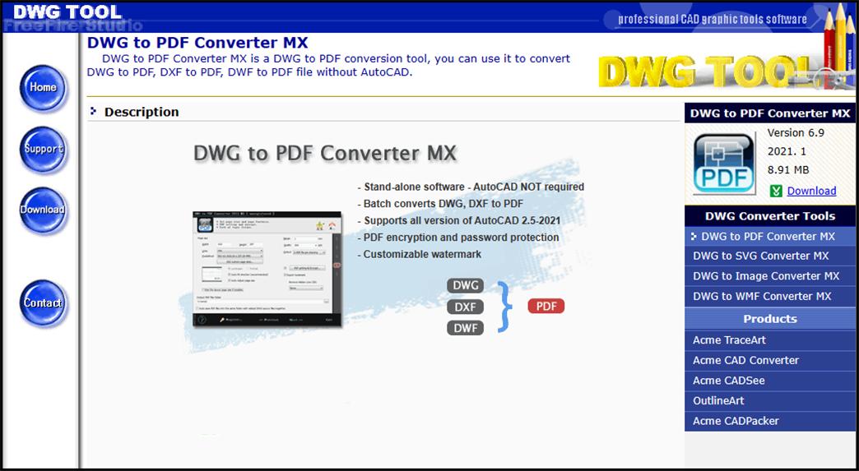Screen dimensions: 859x471
Task: Open Acme CAD Converter product page
Action: 769,361
